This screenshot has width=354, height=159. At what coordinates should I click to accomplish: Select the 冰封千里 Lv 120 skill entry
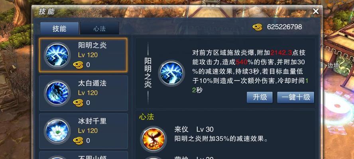(84, 131)
